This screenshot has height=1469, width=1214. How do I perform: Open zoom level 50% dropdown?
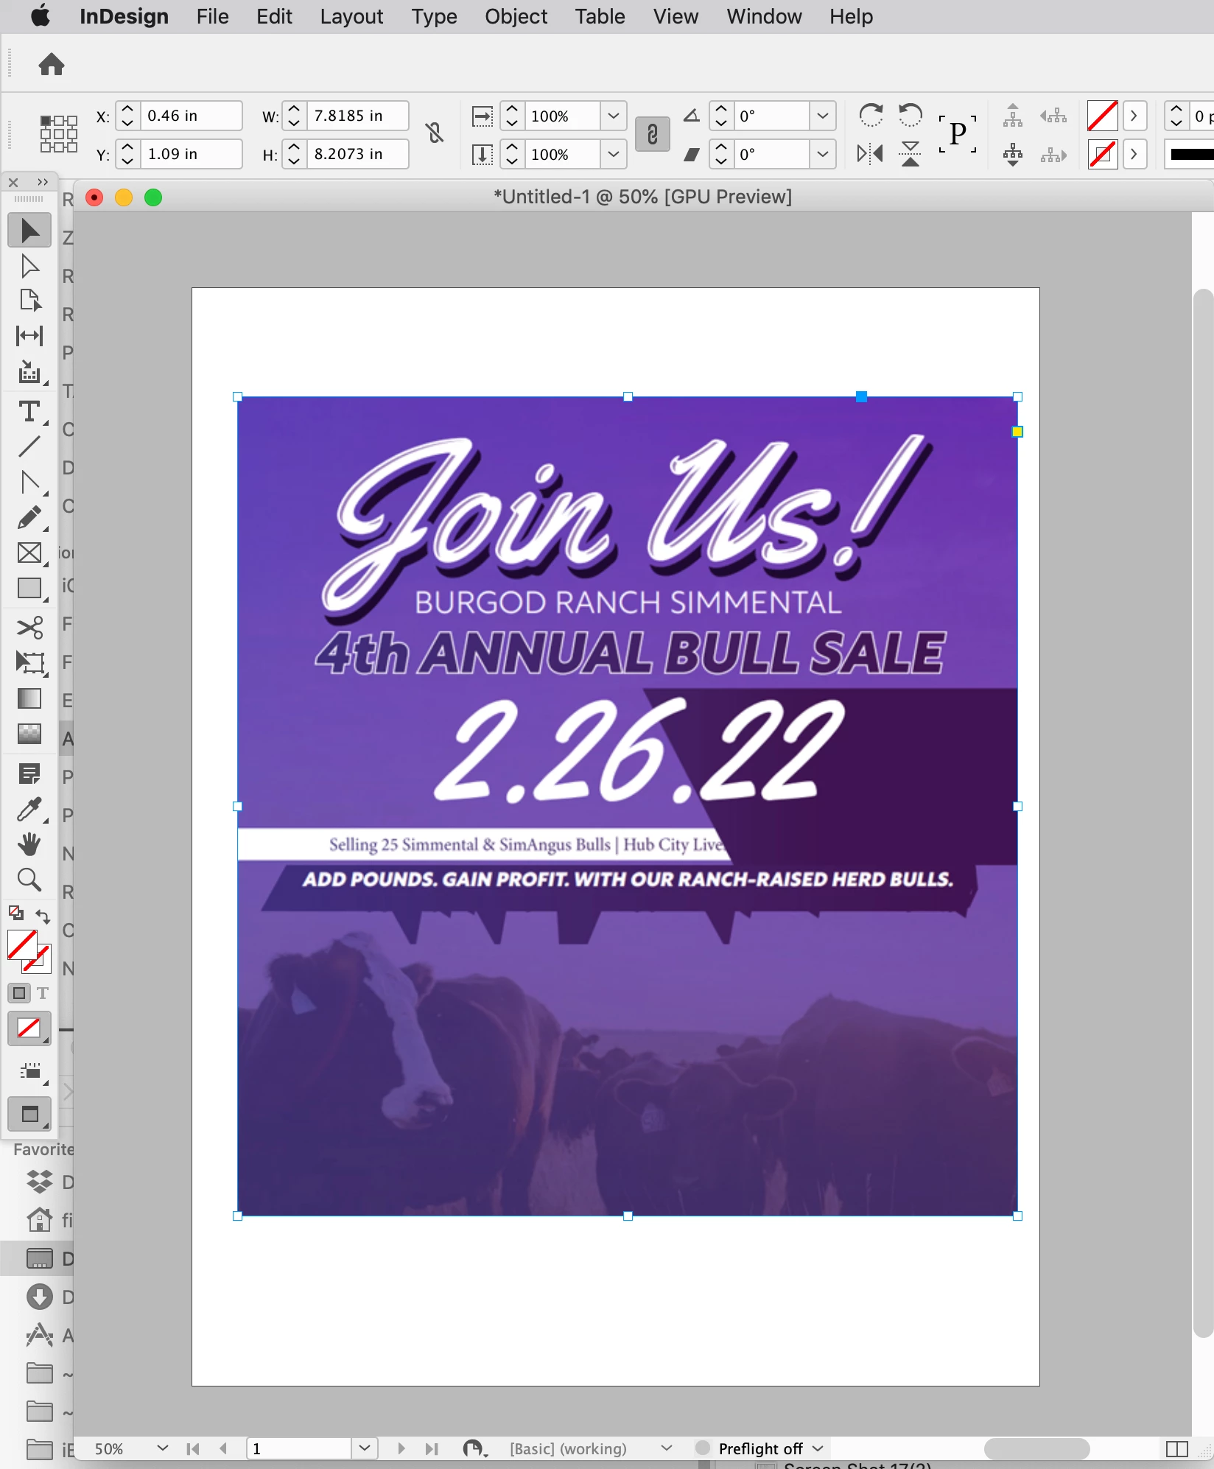pos(163,1448)
